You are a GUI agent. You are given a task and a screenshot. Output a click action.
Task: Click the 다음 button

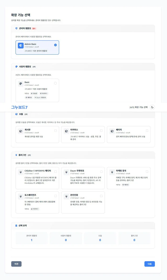pyautogui.click(x=150, y=264)
